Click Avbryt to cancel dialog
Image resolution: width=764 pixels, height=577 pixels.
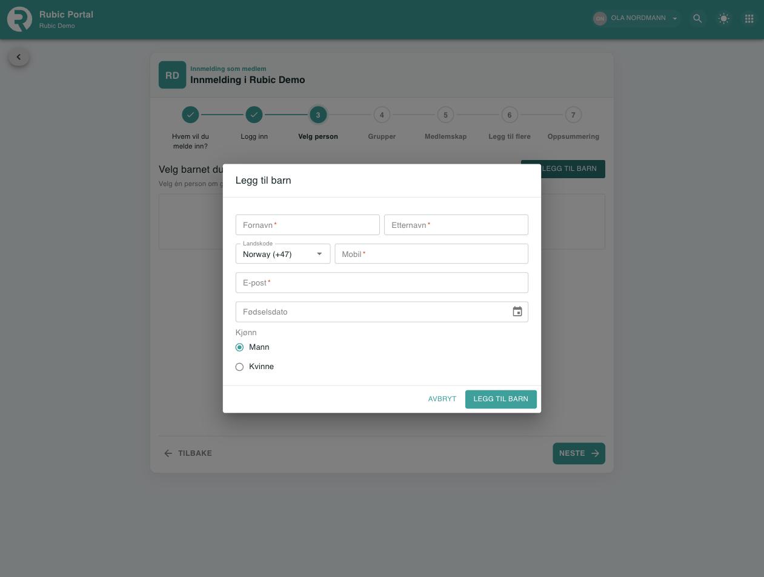pyautogui.click(x=442, y=399)
